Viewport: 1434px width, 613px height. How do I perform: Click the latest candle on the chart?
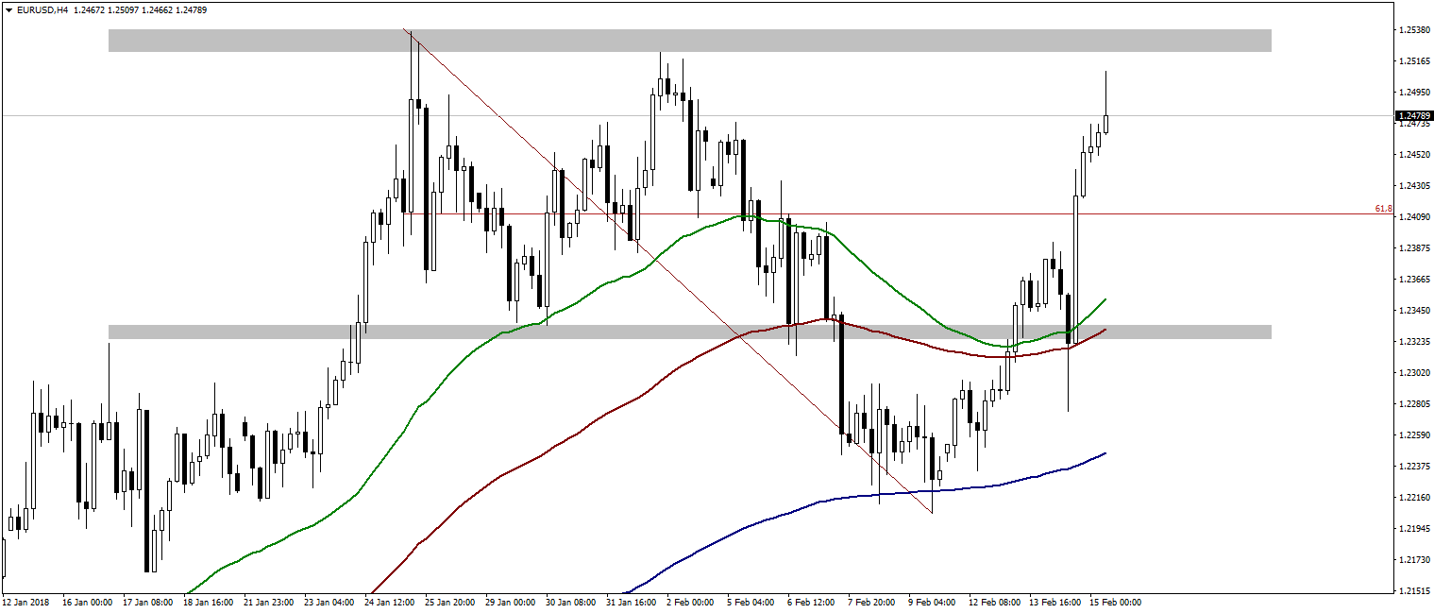pos(1105,124)
